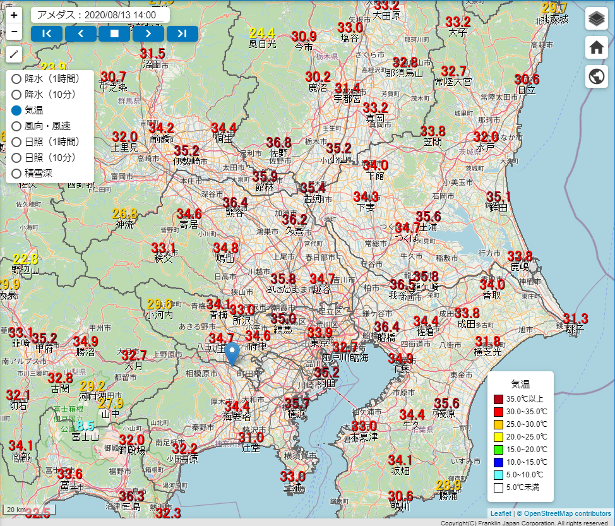Advance to next time frame
615x526 pixels.
tap(148, 33)
